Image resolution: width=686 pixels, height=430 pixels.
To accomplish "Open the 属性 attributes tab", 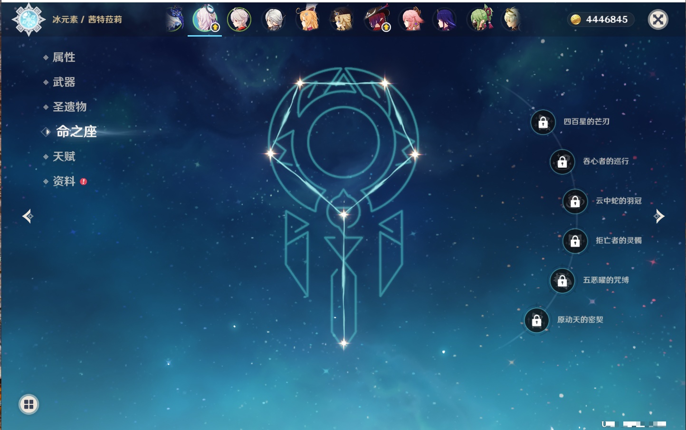I will 64,57.
